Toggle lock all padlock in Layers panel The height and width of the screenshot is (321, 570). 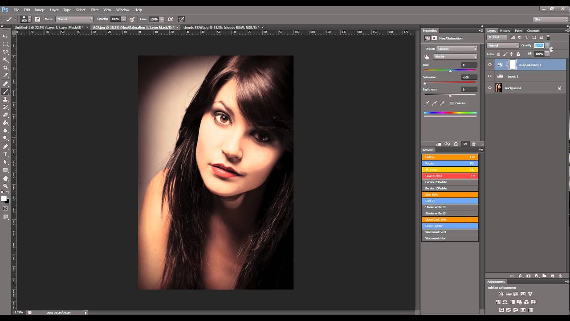518,54
